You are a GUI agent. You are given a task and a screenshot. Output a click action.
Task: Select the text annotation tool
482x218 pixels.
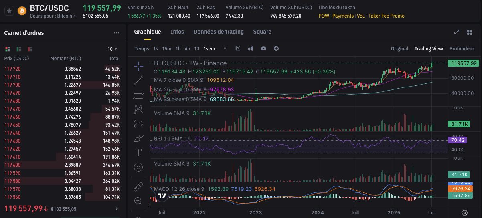click(x=138, y=152)
